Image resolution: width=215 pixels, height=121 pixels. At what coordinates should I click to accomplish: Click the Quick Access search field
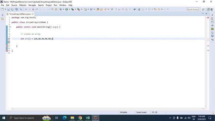[x=193, y=9]
